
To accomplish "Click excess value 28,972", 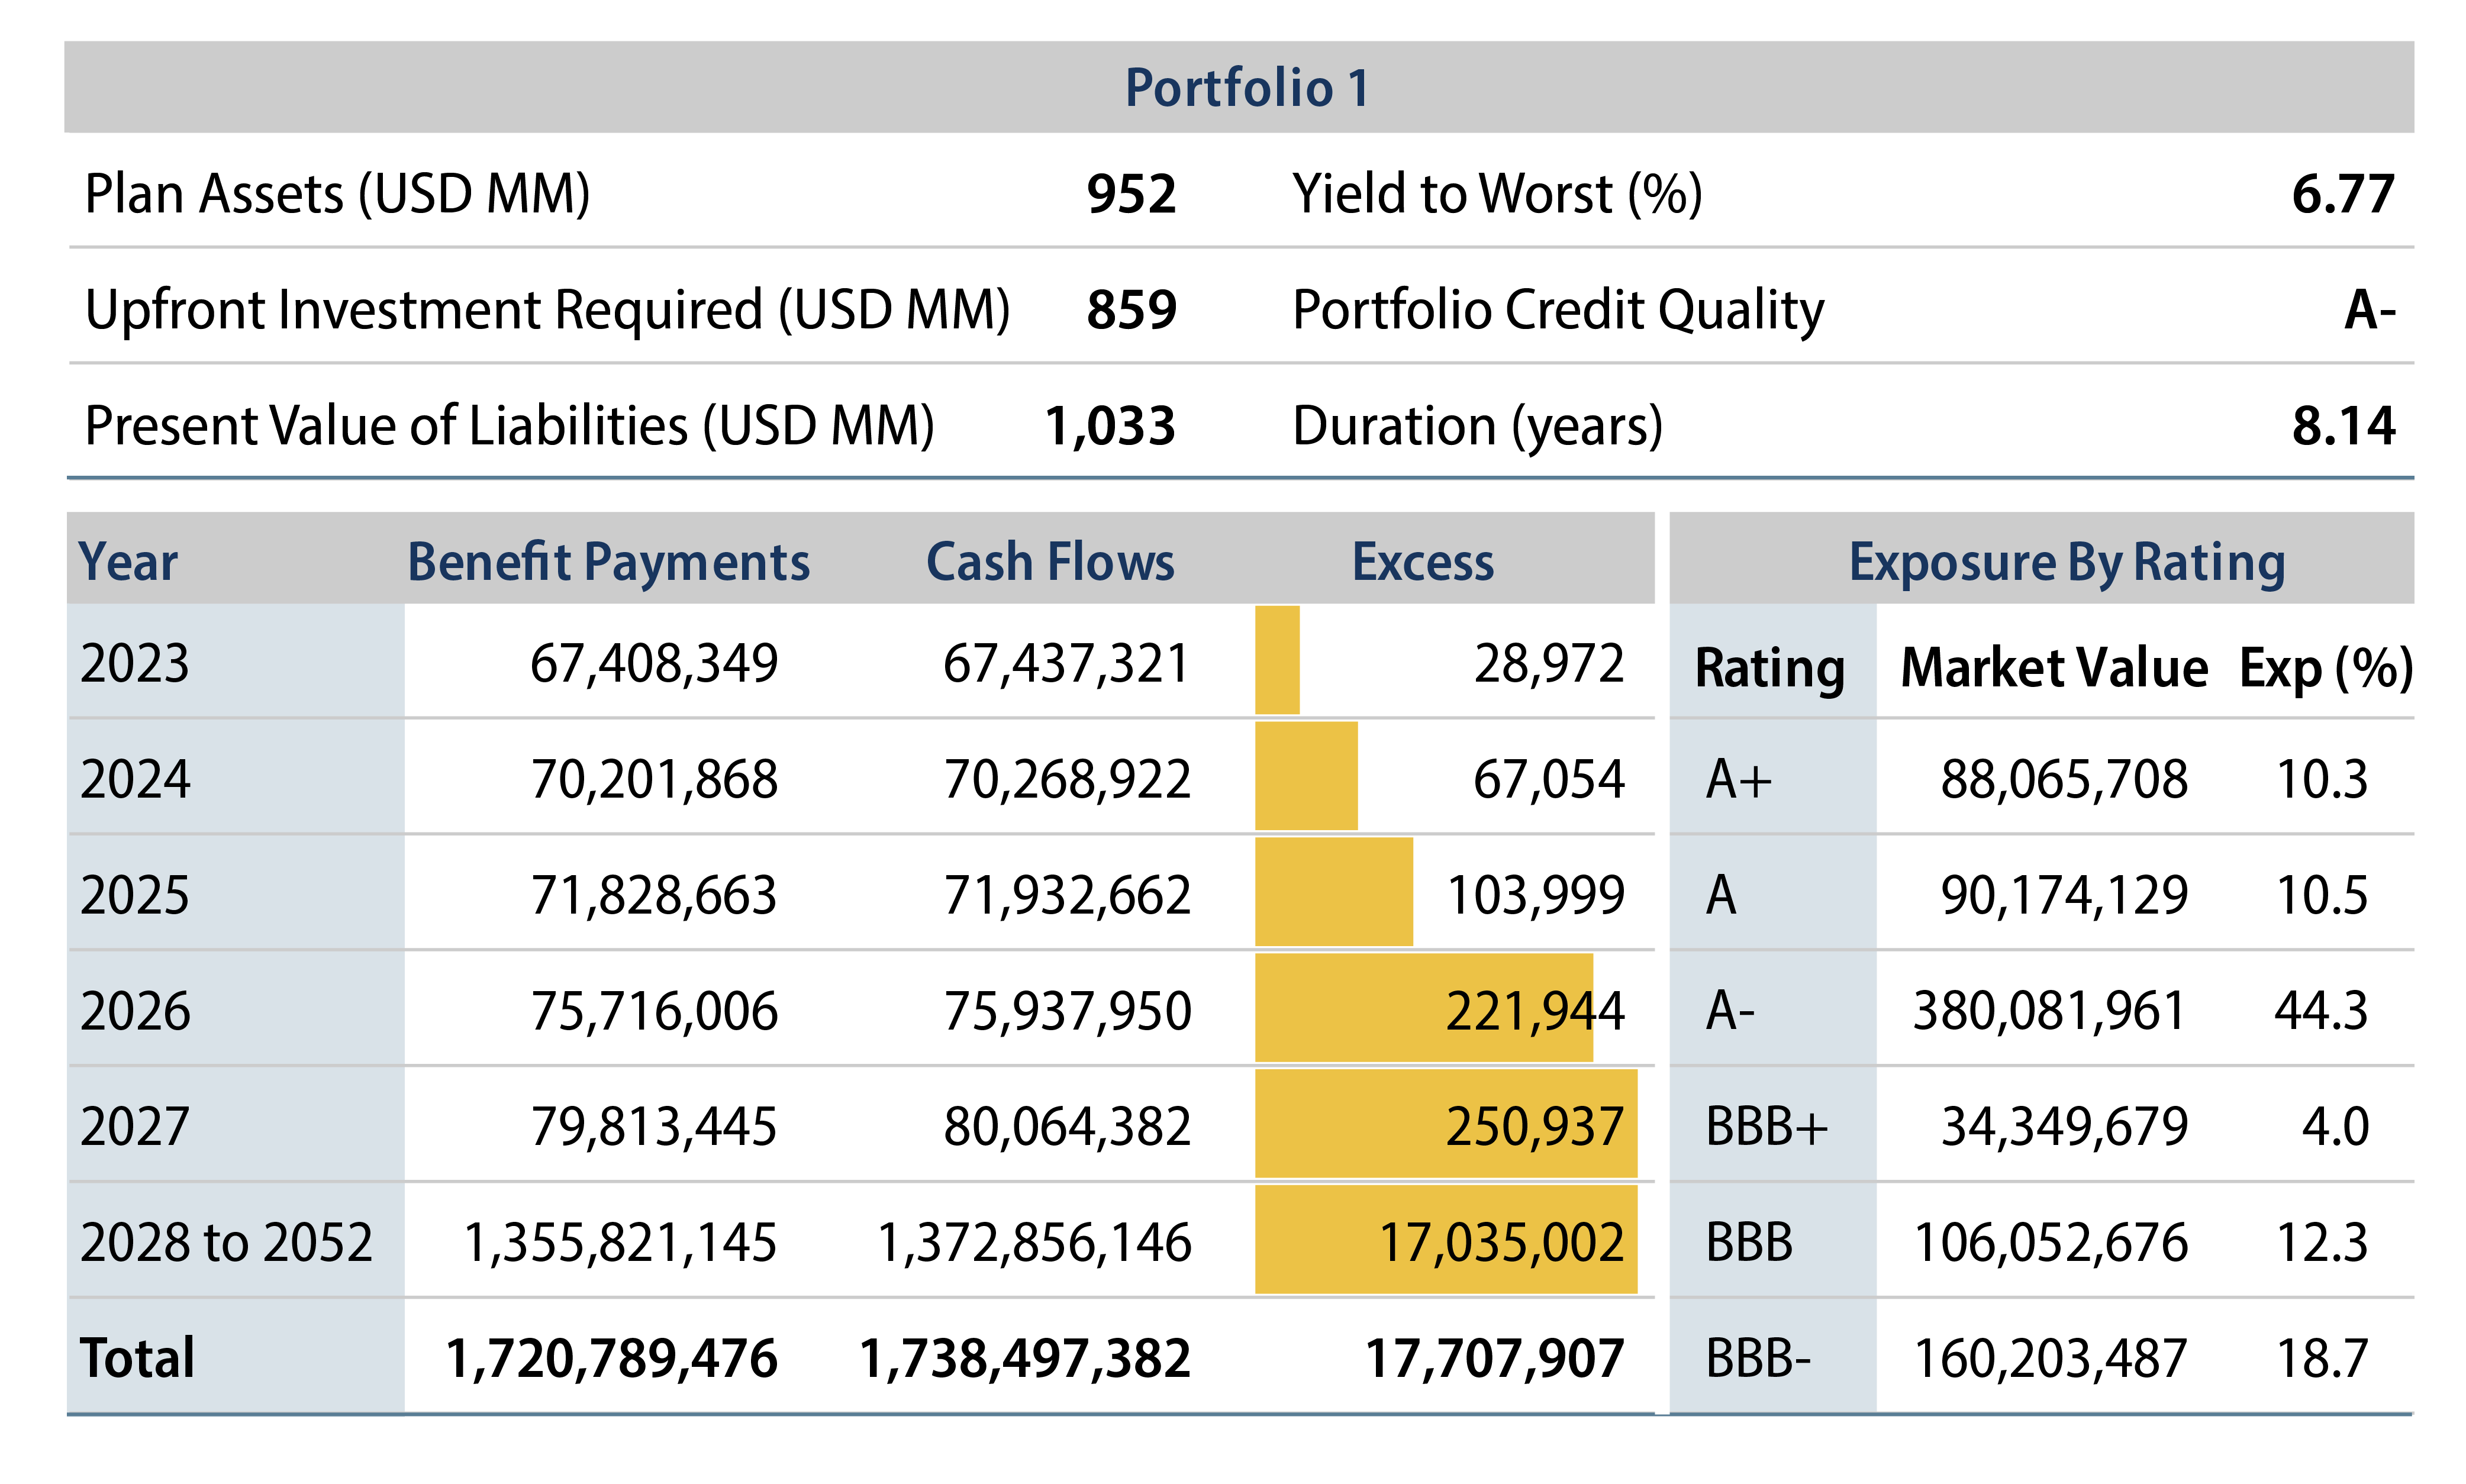I will 1549,664.
